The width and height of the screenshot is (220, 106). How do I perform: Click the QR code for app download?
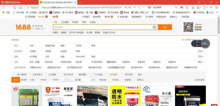pyautogui.click(x=188, y=27)
